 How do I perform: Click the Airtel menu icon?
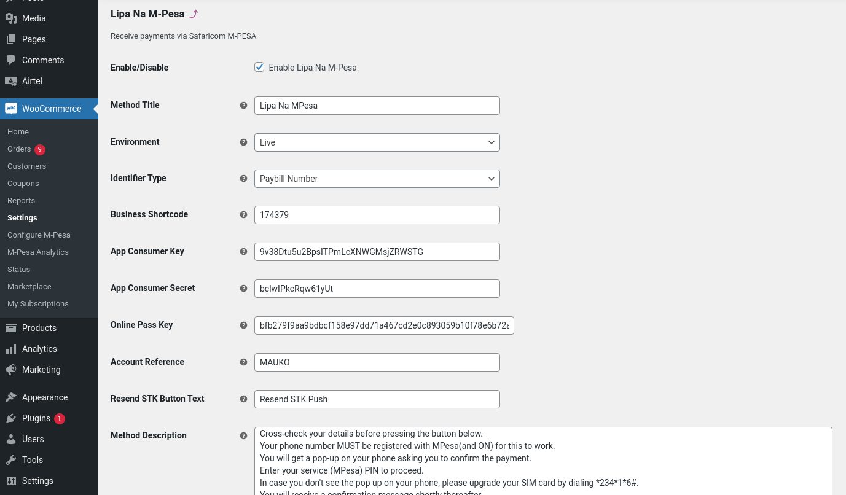(11, 81)
